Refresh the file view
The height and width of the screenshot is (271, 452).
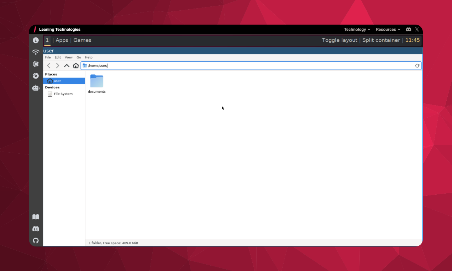pyautogui.click(x=417, y=66)
